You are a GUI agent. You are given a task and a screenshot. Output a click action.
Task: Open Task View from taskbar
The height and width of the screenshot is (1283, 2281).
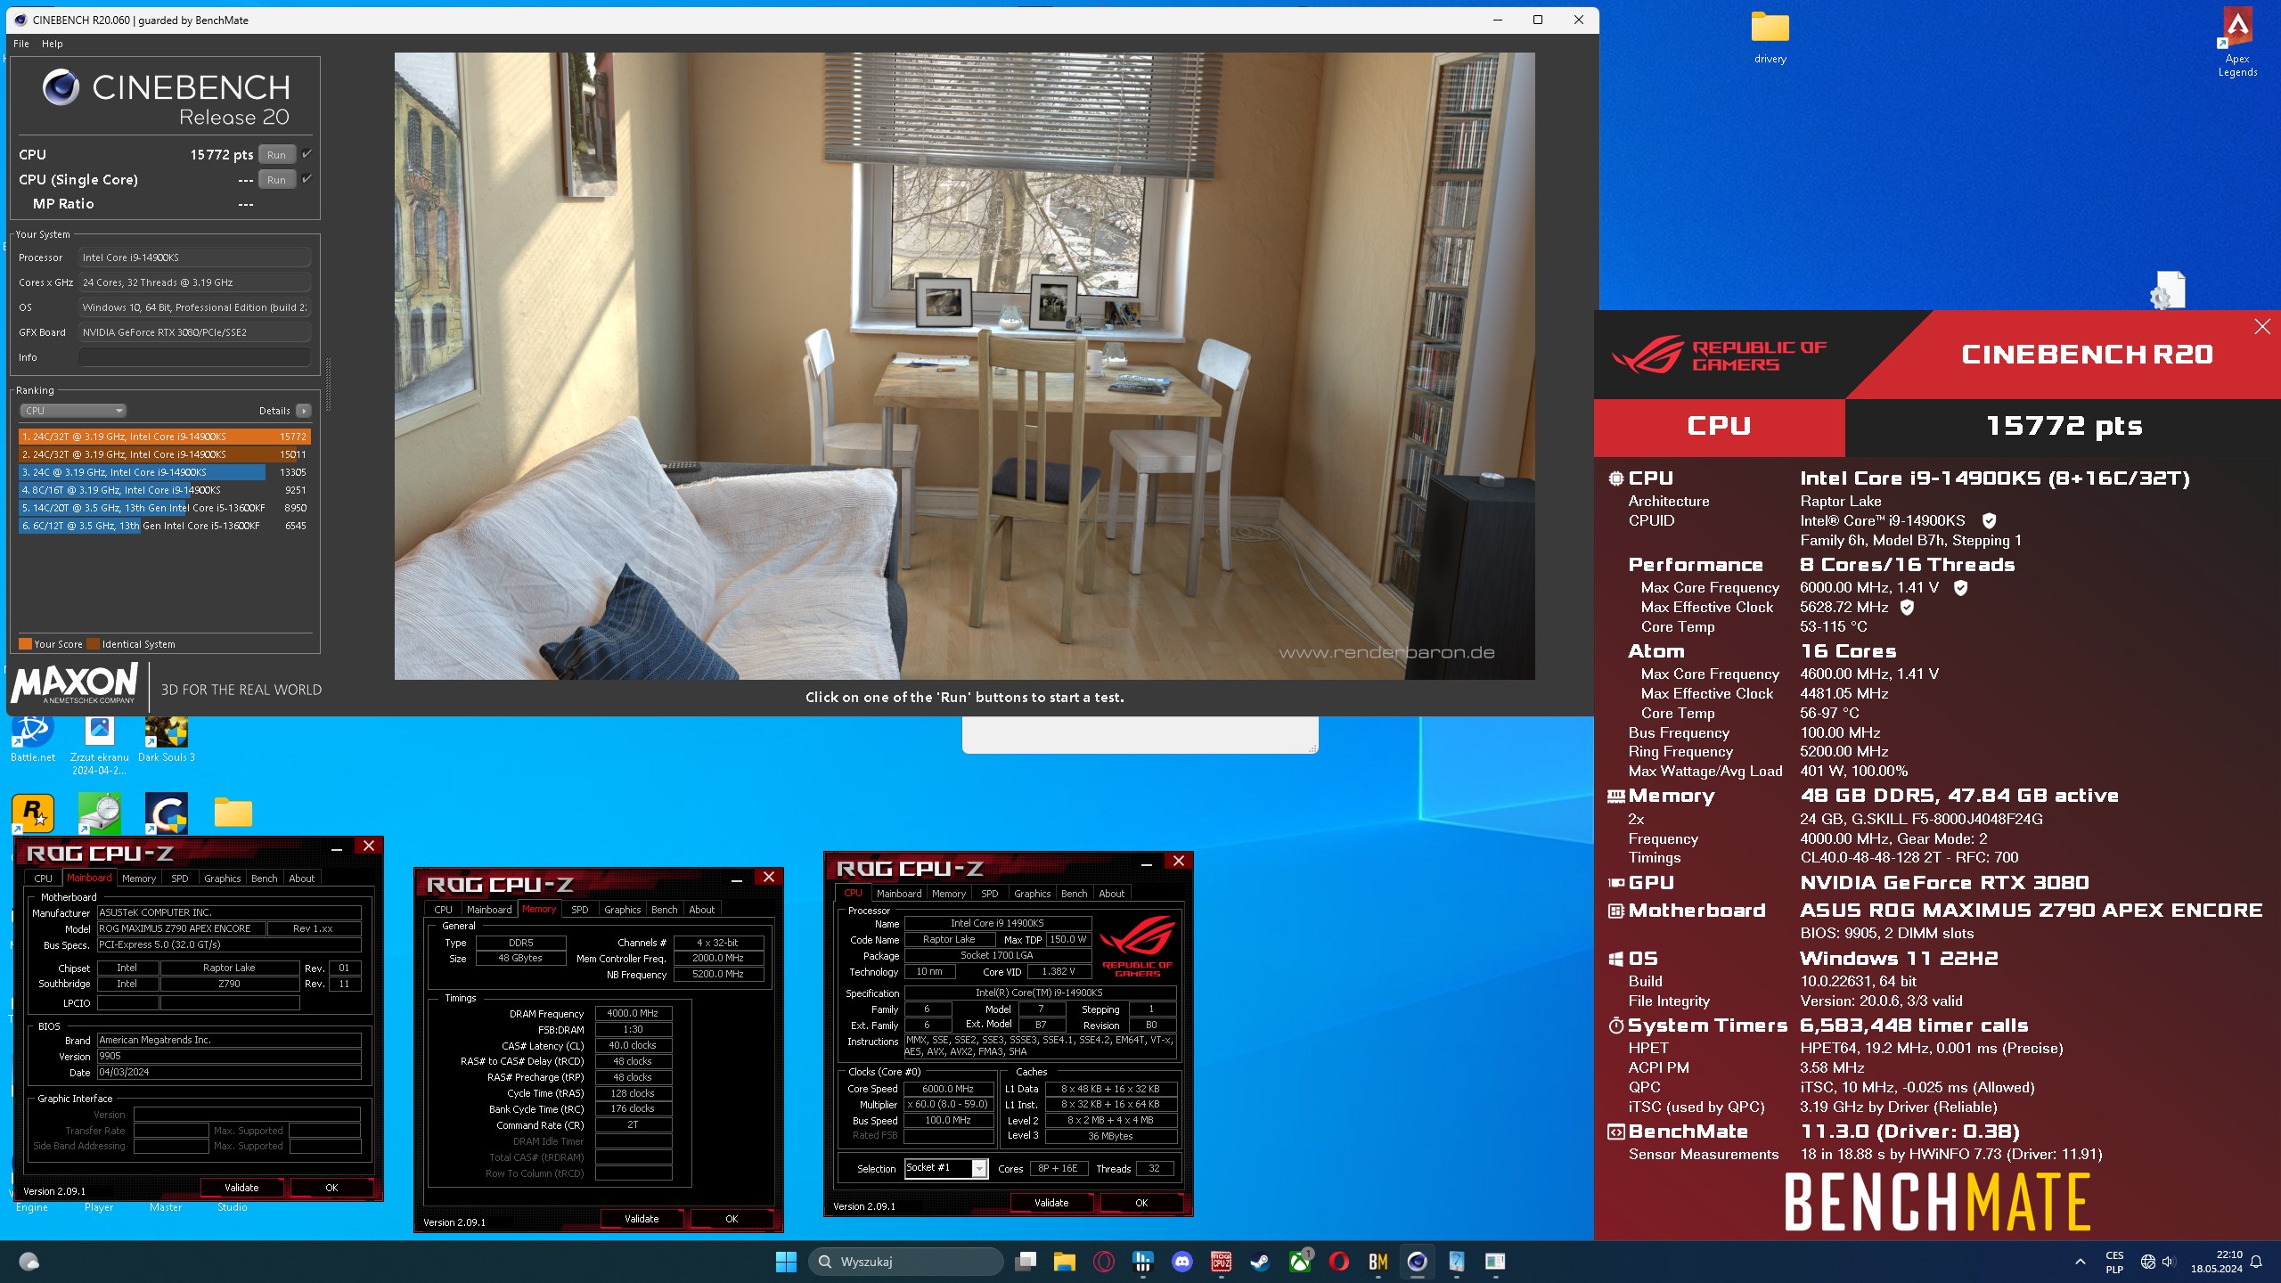pyautogui.click(x=1026, y=1262)
